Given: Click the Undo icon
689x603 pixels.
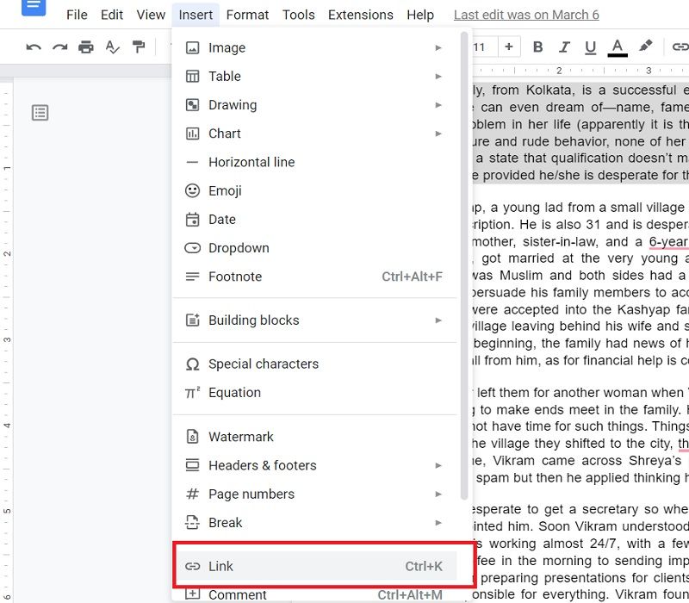Looking at the screenshot, I should coord(34,47).
